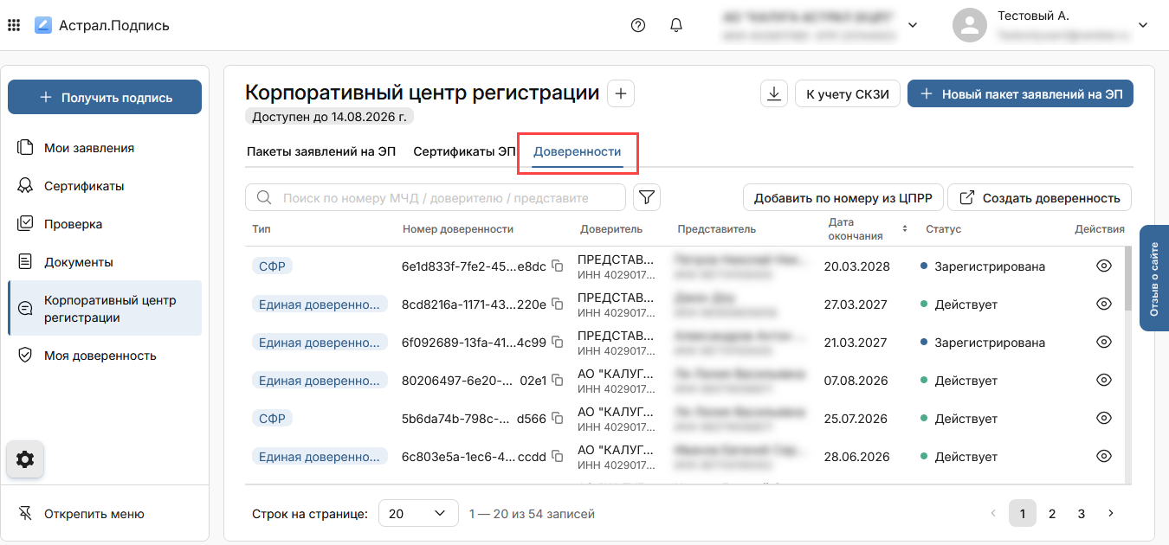Expand rows per page dropdown
The image size is (1169, 545).
[419, 514]
